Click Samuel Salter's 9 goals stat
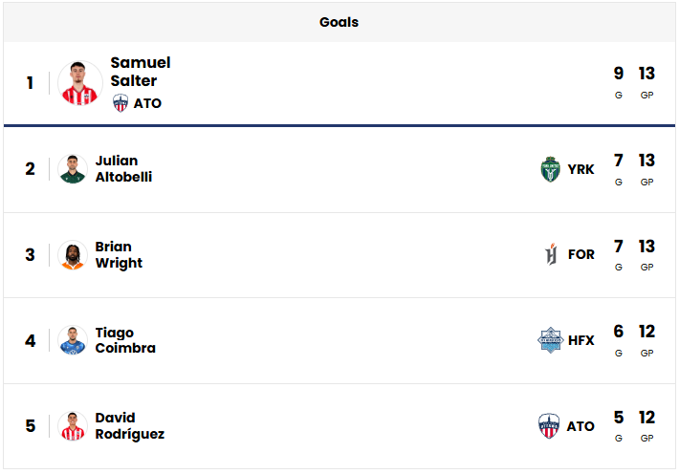679x474 pixels. coord(618,75)
